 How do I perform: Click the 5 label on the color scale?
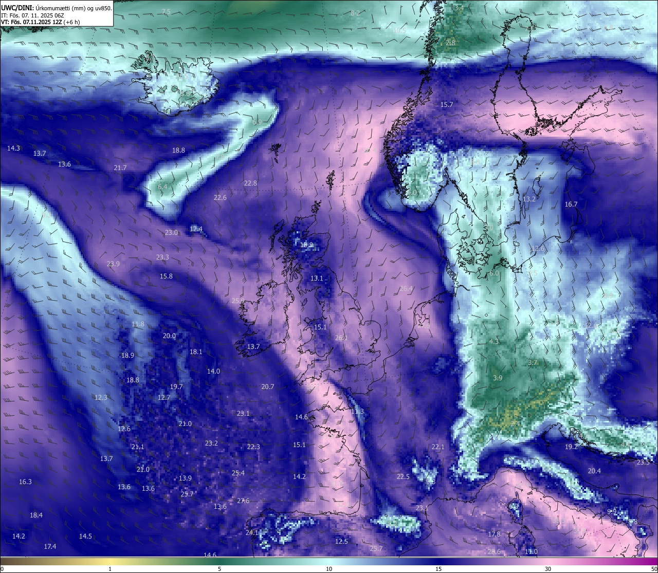point(220,569)
